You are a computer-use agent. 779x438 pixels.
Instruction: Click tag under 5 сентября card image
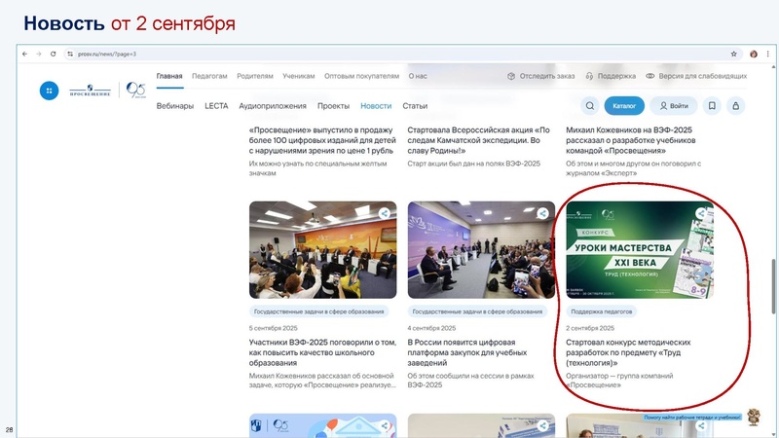coord(319,311)
